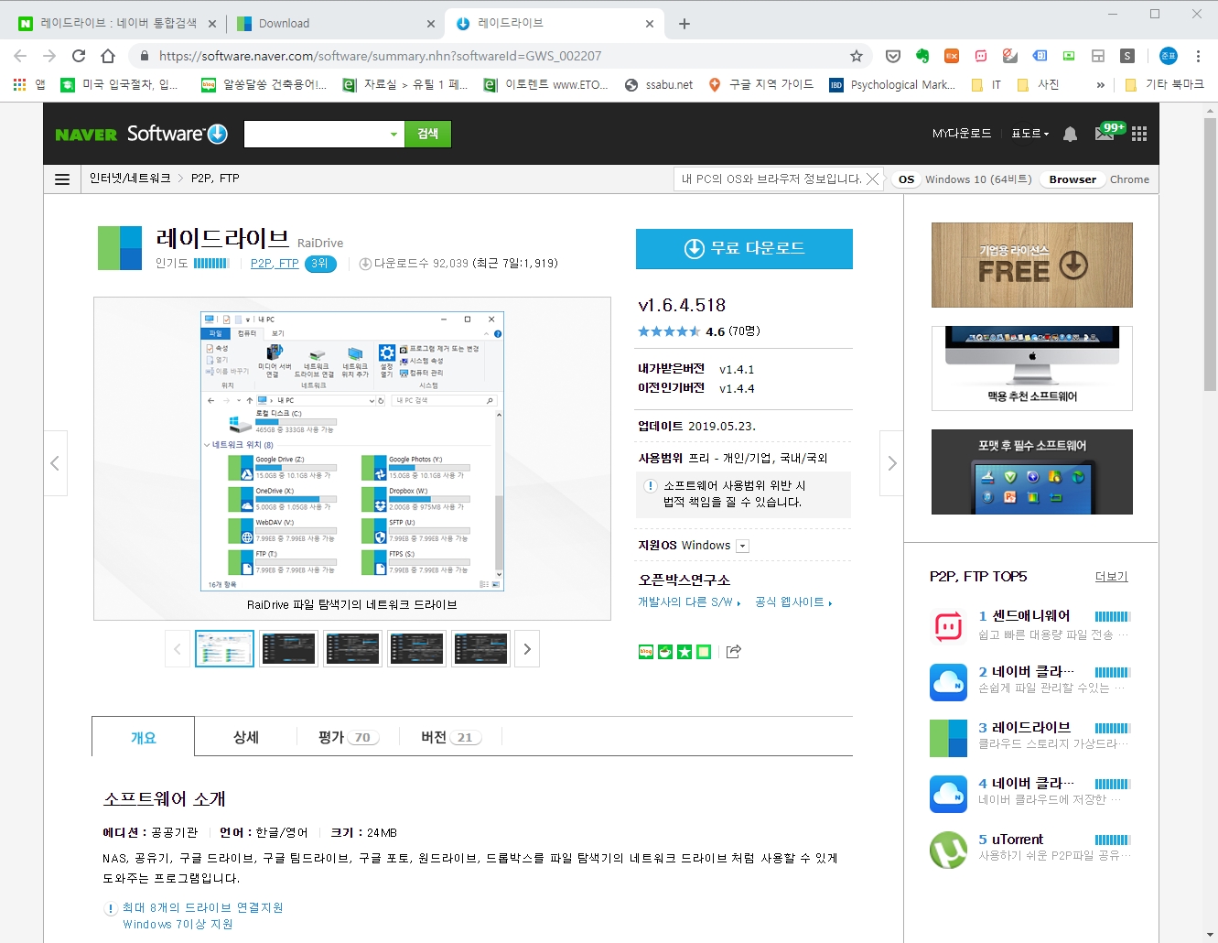The height and width of the screenshot is (943, 1218).
Task: Click the green 검색 search button
Action: point(427,134)
